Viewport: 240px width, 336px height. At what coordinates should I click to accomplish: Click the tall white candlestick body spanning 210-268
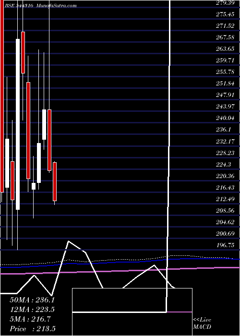click(18, 124)
